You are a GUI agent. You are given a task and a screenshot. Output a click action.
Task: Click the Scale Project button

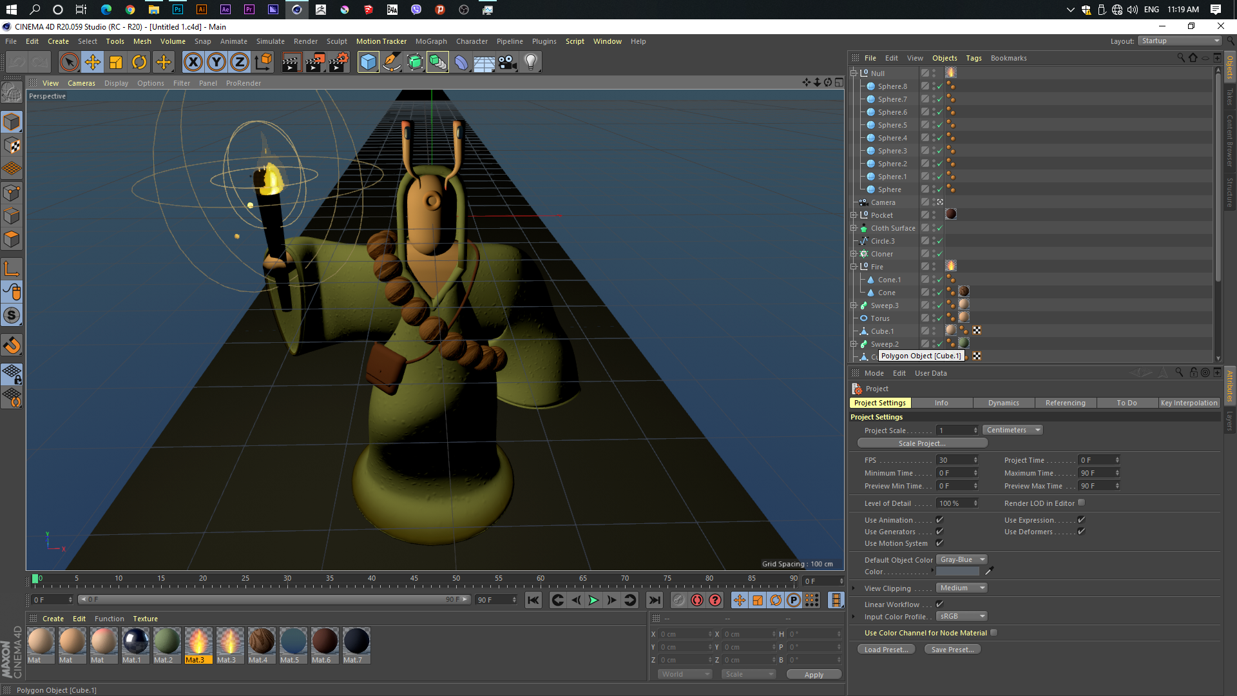tap(922, 443)
